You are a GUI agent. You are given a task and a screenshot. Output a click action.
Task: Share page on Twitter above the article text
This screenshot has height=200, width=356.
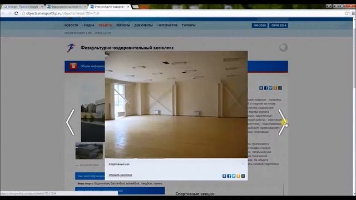pos(270,88)
